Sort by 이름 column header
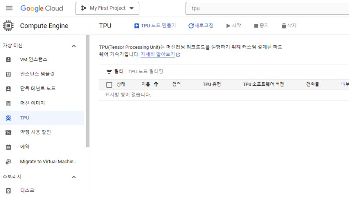Viewport: 349px width, 197px height. point(146,84)
